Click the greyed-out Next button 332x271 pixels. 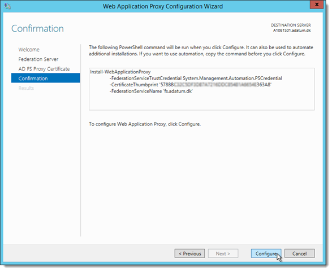pyautogui.click(x=223, y=253)
